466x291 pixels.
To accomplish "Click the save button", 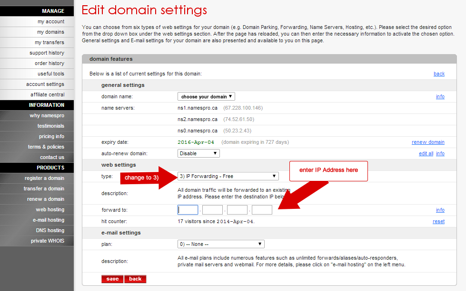I will [111, 279].
